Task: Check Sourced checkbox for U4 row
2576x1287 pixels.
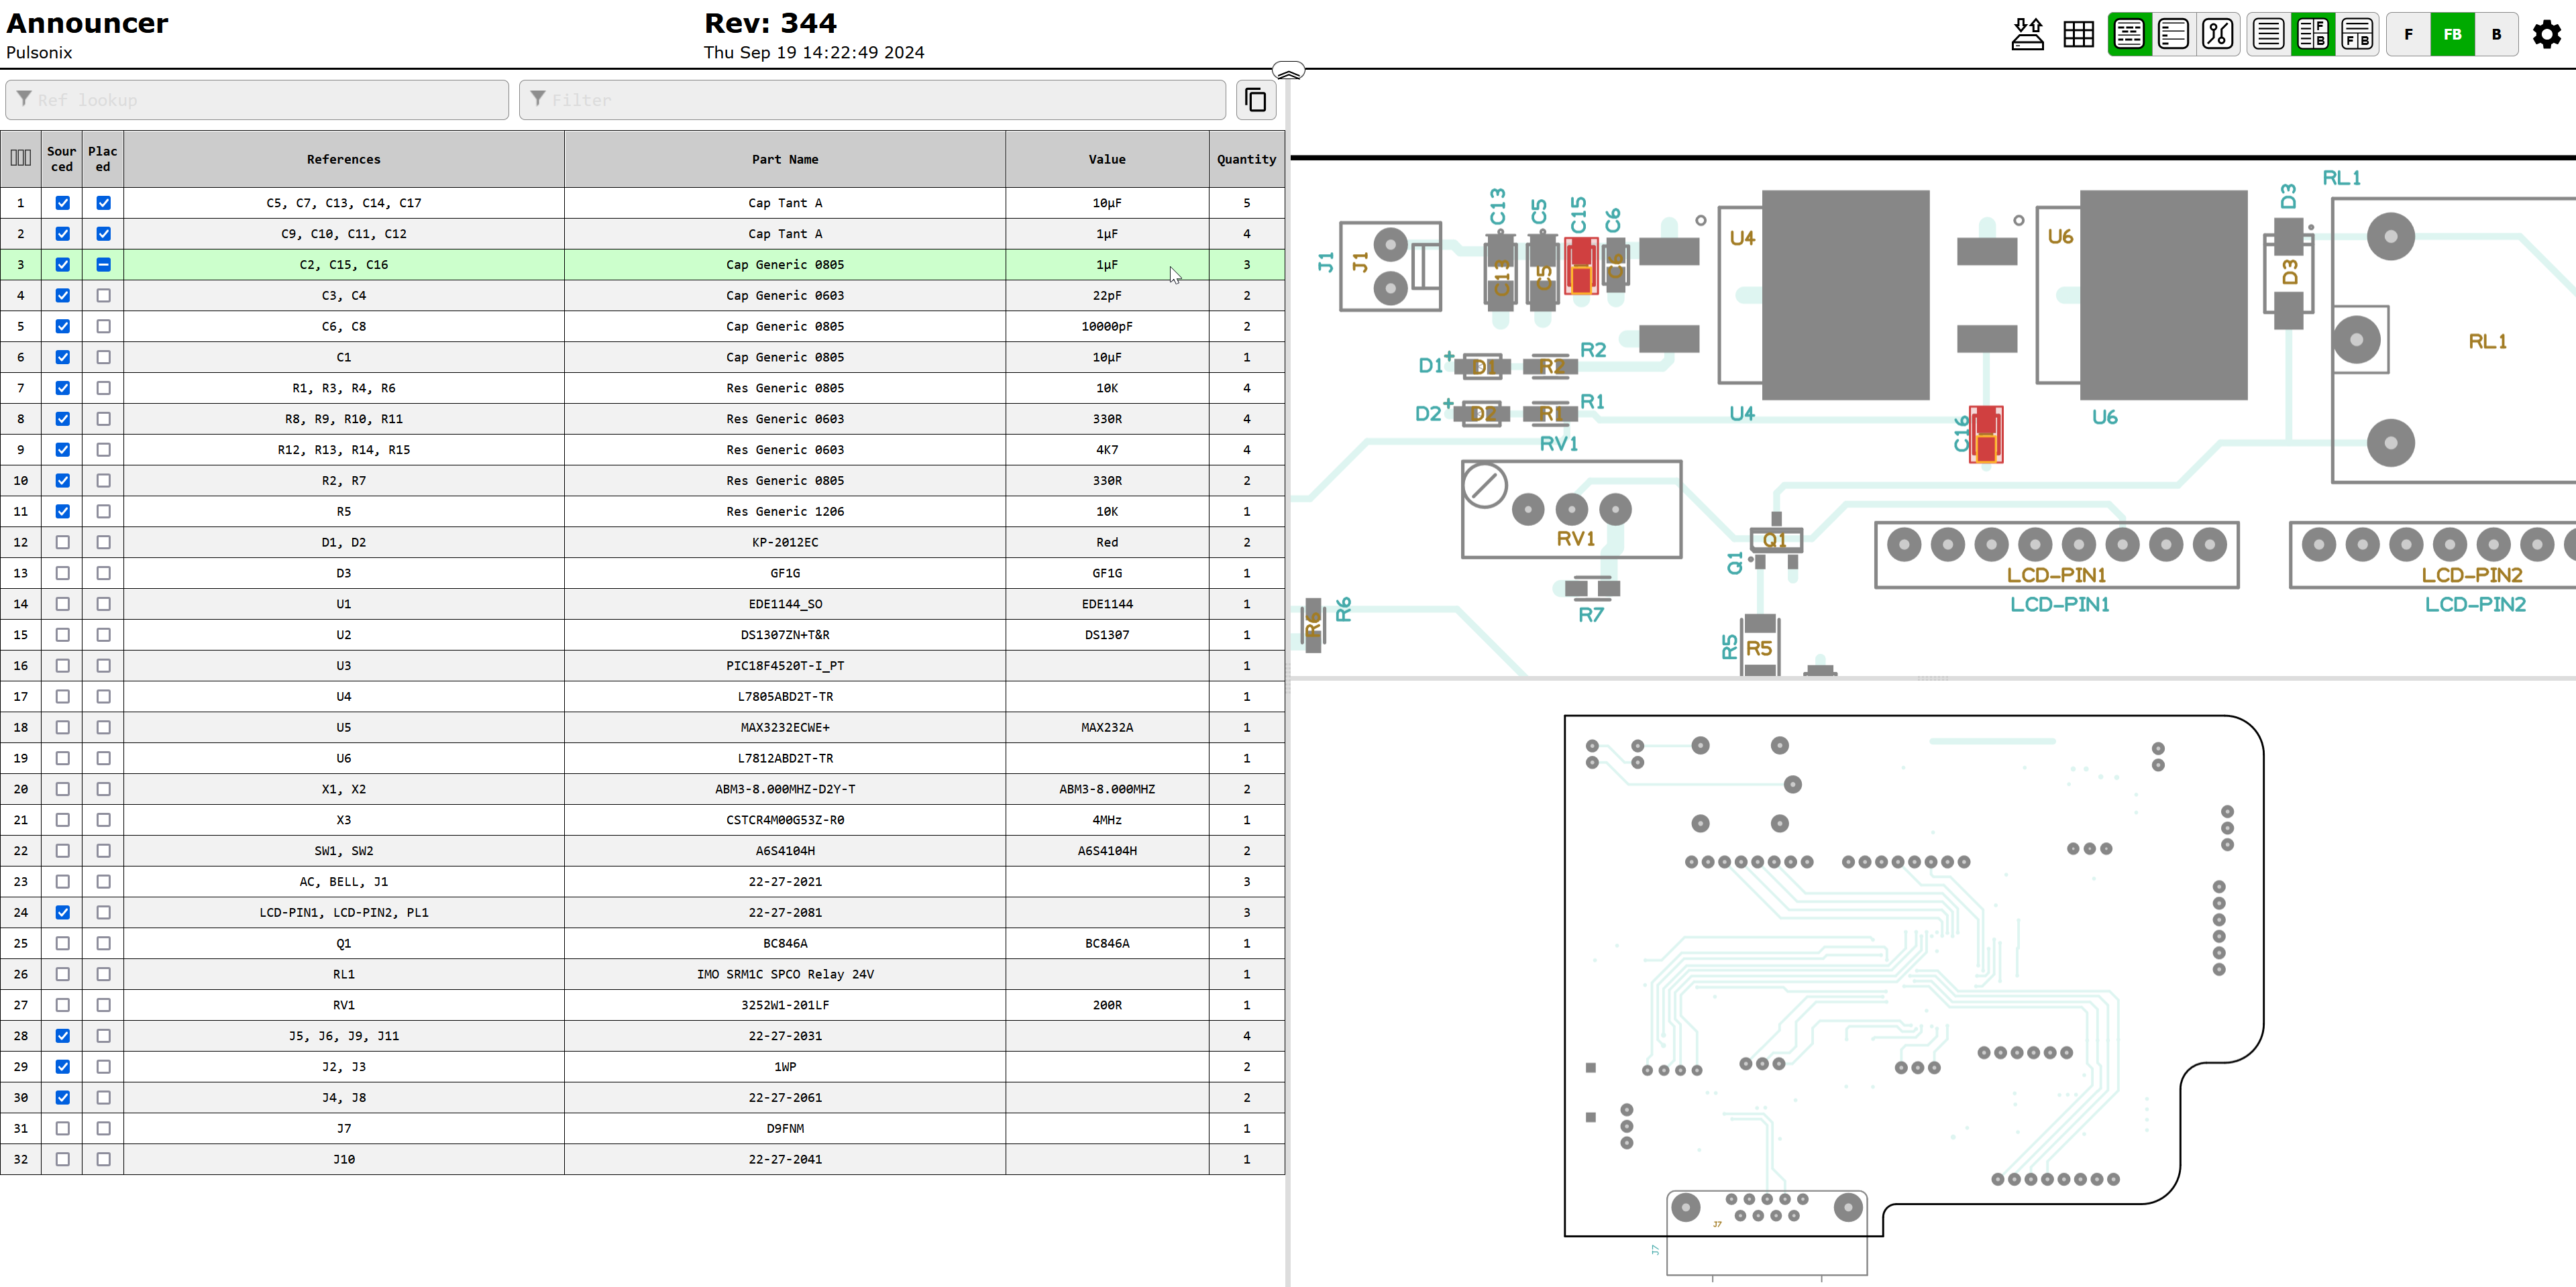Action: click(x=62, y=696)
